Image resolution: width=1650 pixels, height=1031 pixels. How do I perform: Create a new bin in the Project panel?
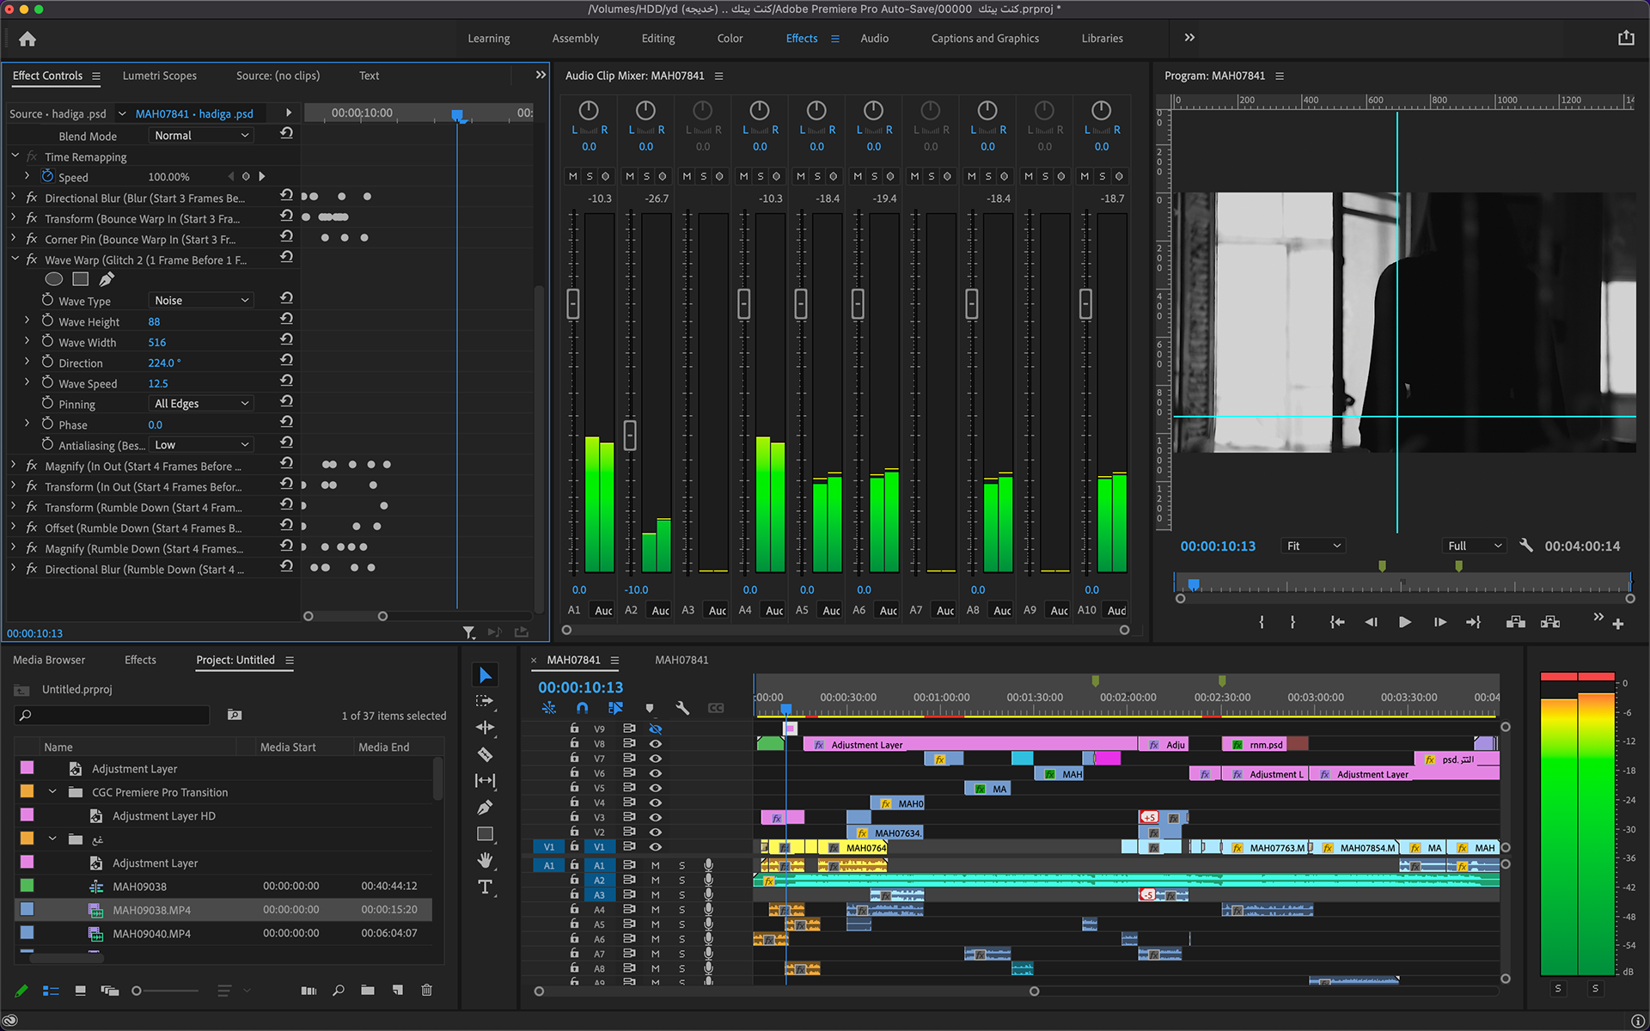[368, 991]
